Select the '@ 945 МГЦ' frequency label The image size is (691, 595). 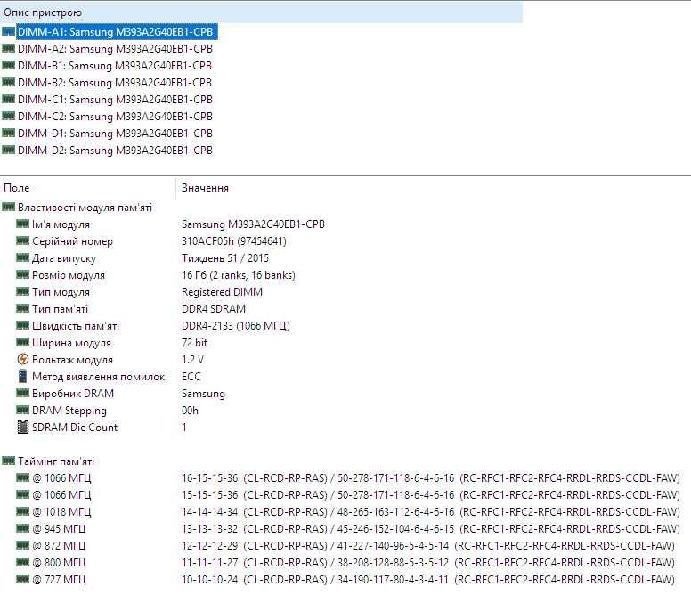click(x=59, y=528)
